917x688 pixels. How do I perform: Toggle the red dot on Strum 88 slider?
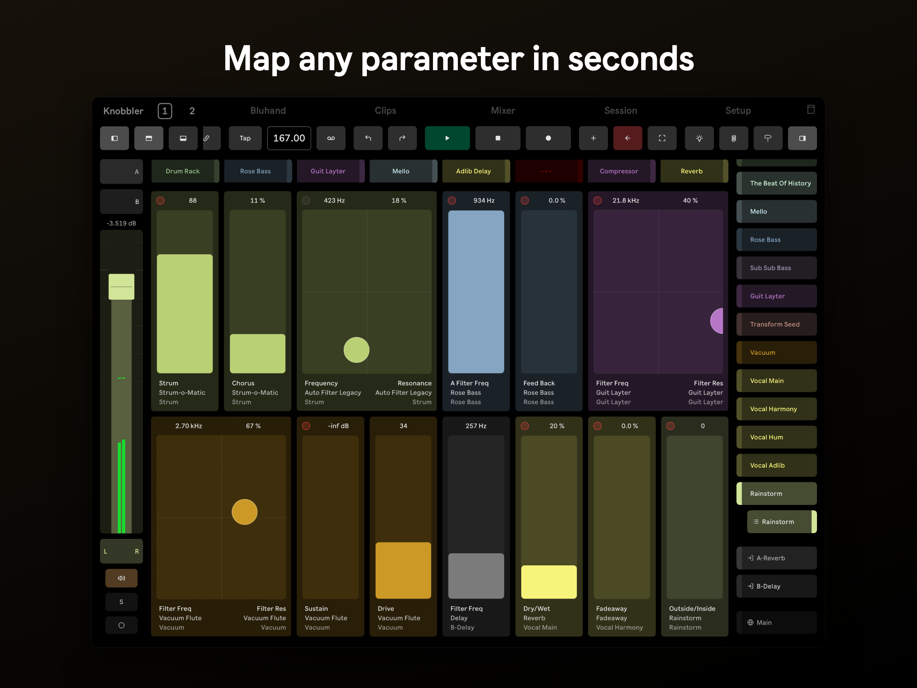click(160, 201)
